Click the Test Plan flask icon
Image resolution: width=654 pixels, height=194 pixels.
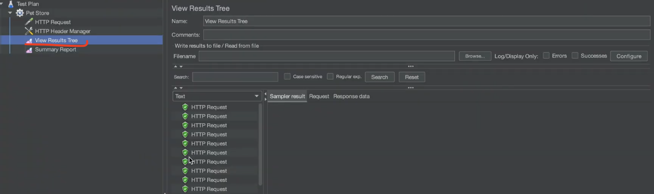point(11,4)
